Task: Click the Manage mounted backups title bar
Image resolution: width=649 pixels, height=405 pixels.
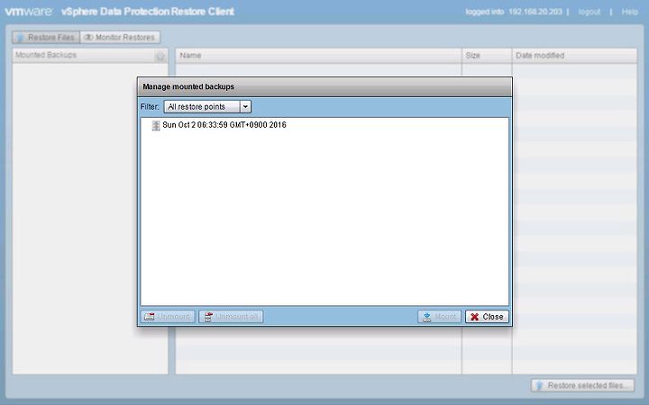Action: [x=324, y=86]
